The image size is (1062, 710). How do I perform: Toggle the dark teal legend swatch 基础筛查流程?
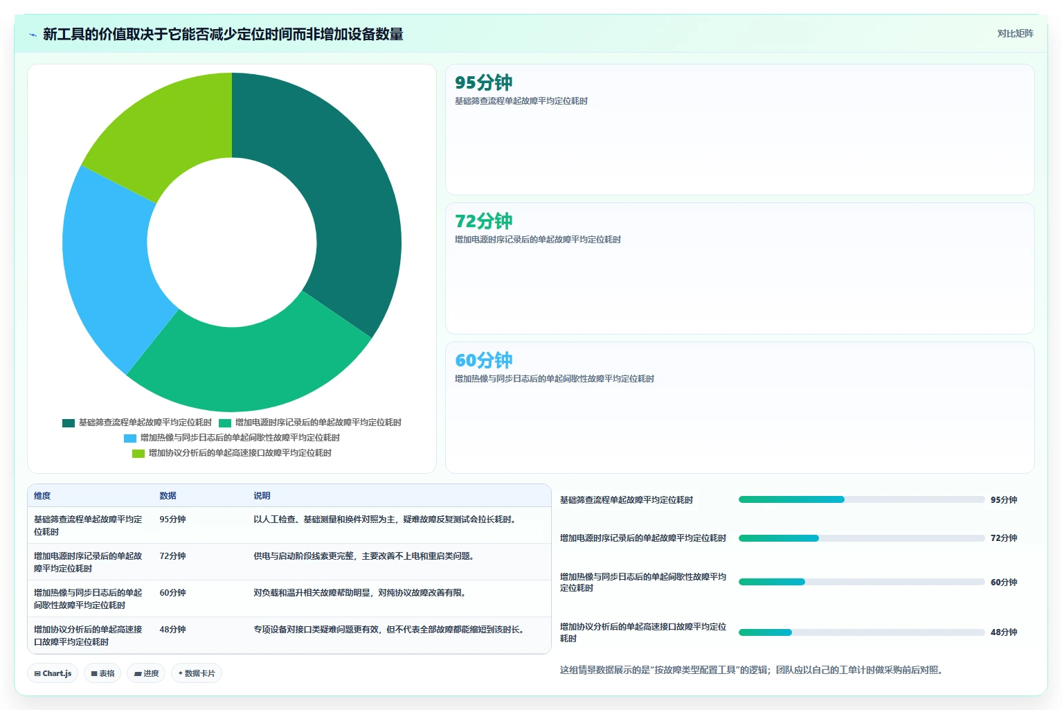(69, 423)
